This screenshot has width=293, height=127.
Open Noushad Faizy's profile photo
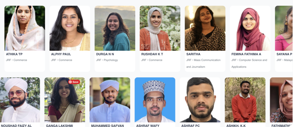coord(20,100)
